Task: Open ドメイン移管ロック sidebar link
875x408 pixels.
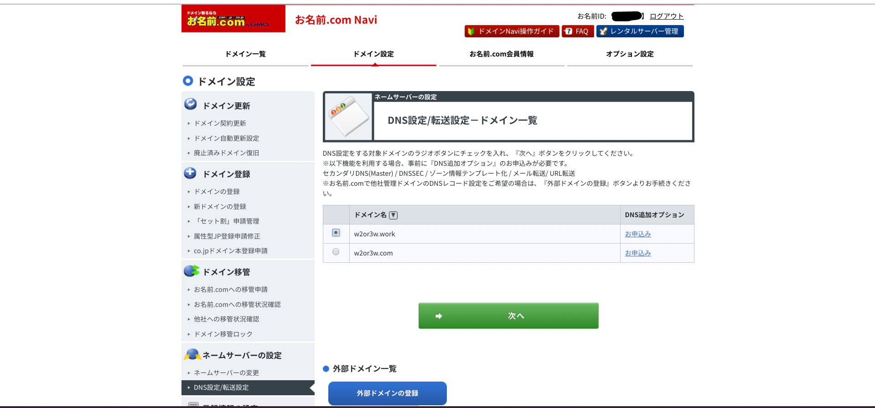Action: (x=223, y=334)
